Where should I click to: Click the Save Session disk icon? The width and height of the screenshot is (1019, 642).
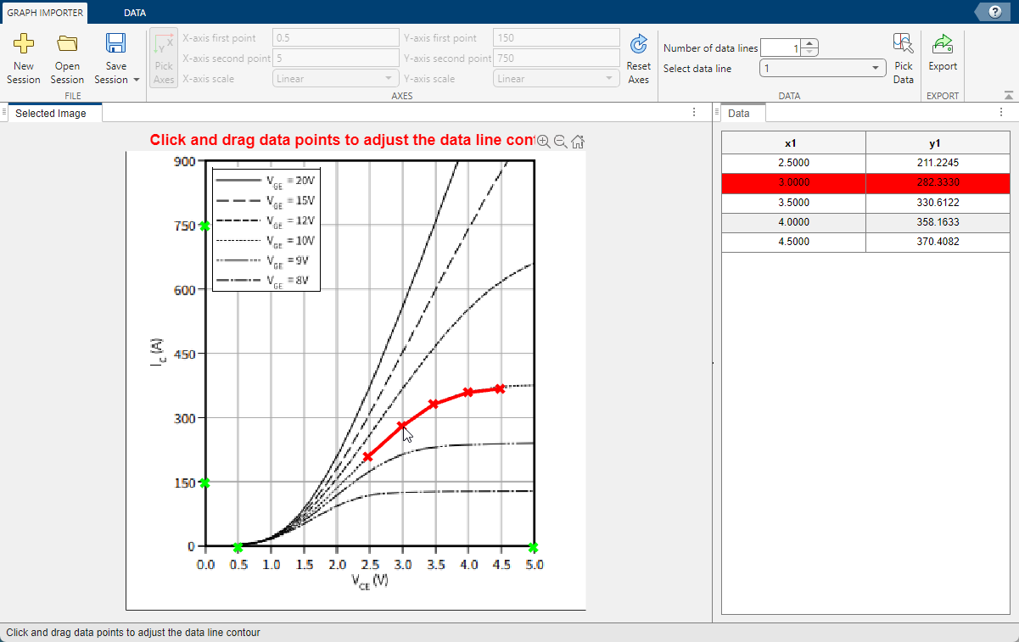pos(115,44)
